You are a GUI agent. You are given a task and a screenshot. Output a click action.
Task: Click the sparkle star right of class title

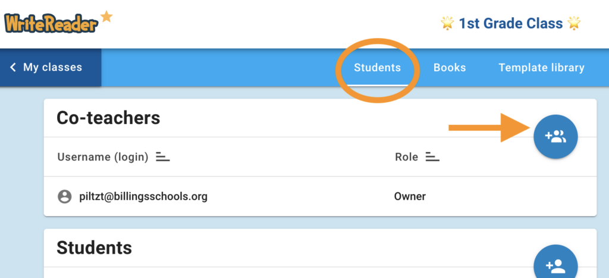pos(574,23)
